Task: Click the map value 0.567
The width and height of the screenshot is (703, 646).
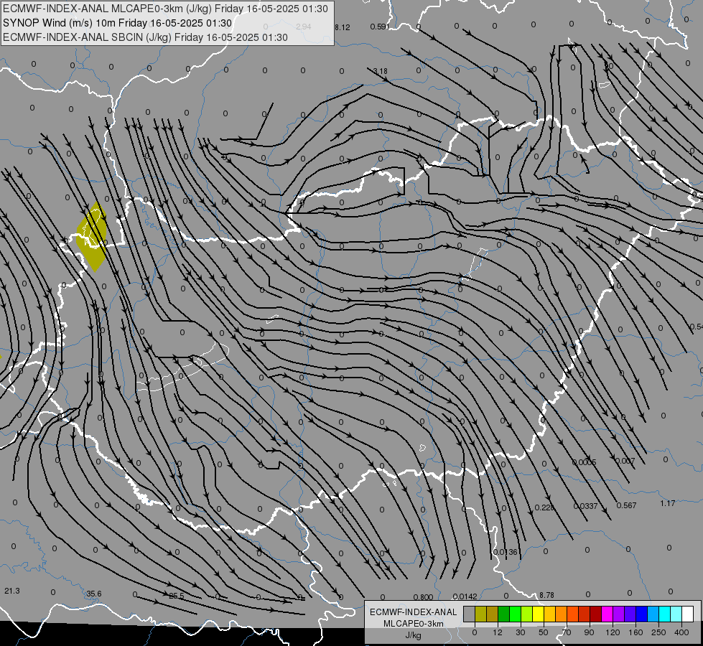Action: coord(626,505)
